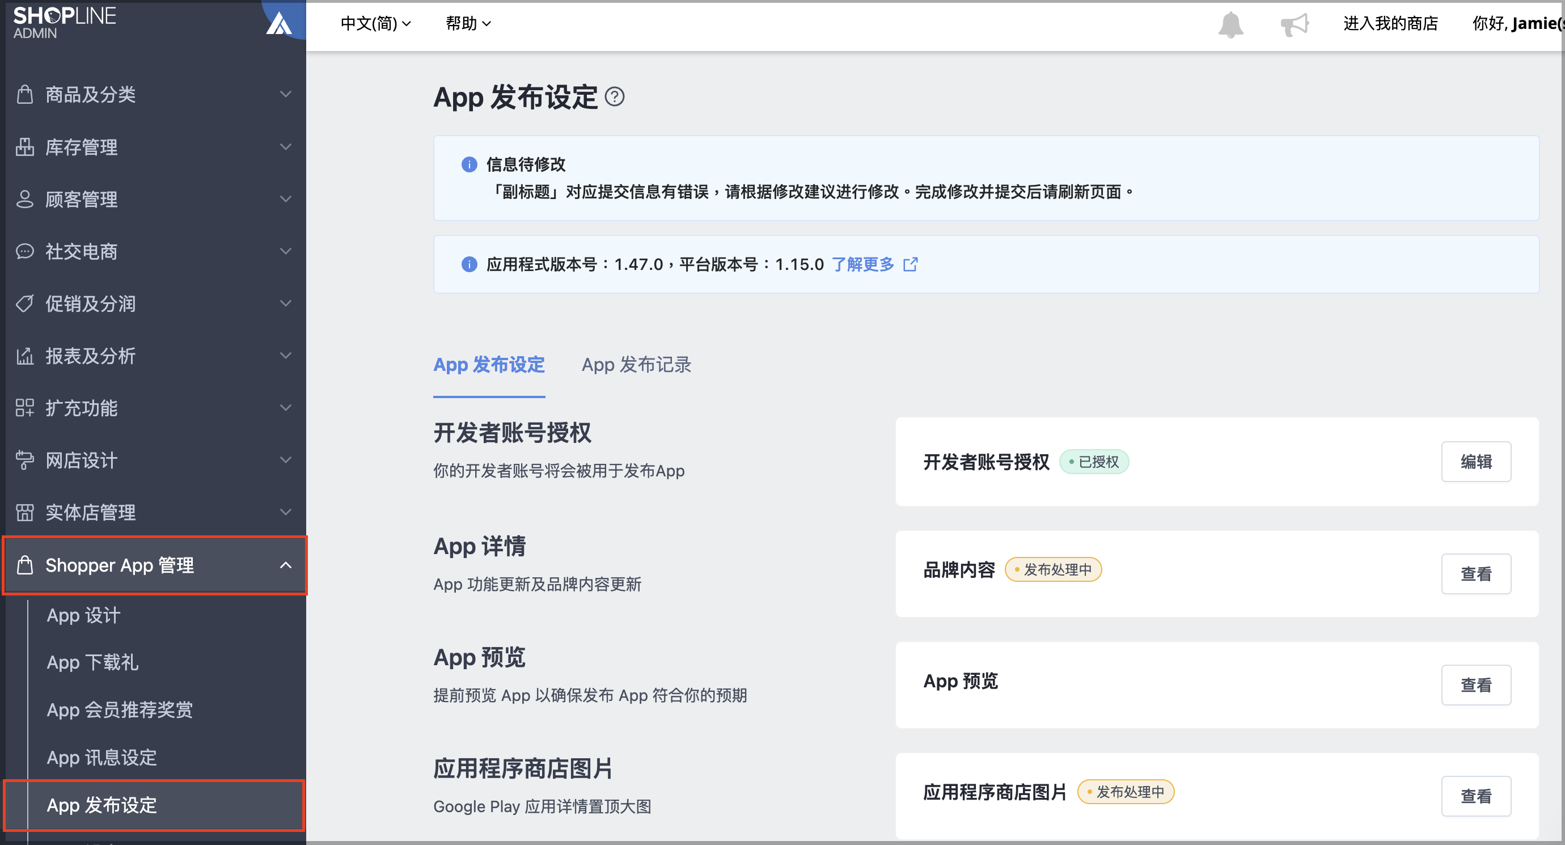Screen dimensions: 1565x845
Task: Click info icon in 信息待修改 notice
Action: pos(469,164)
